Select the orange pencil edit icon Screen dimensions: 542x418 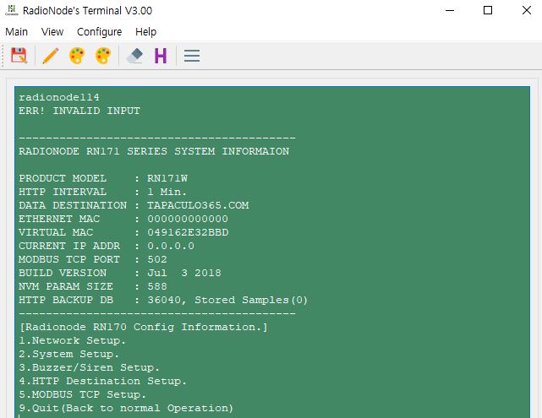51,56
